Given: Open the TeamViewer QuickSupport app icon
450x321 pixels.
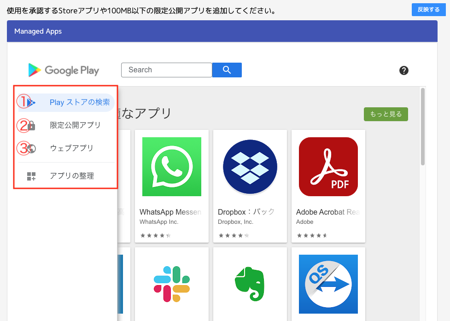Looking at the screenshot, I should coord(328,284).
